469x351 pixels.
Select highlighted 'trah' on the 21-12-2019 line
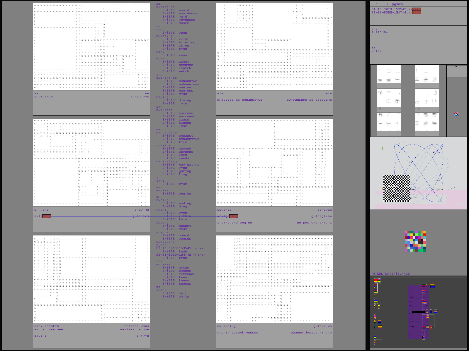(417, 9)
